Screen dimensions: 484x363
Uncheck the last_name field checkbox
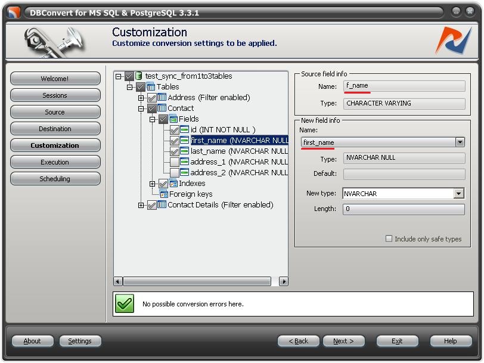pos(175,151)
